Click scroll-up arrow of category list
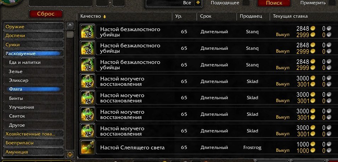 [x=70, y=26]
